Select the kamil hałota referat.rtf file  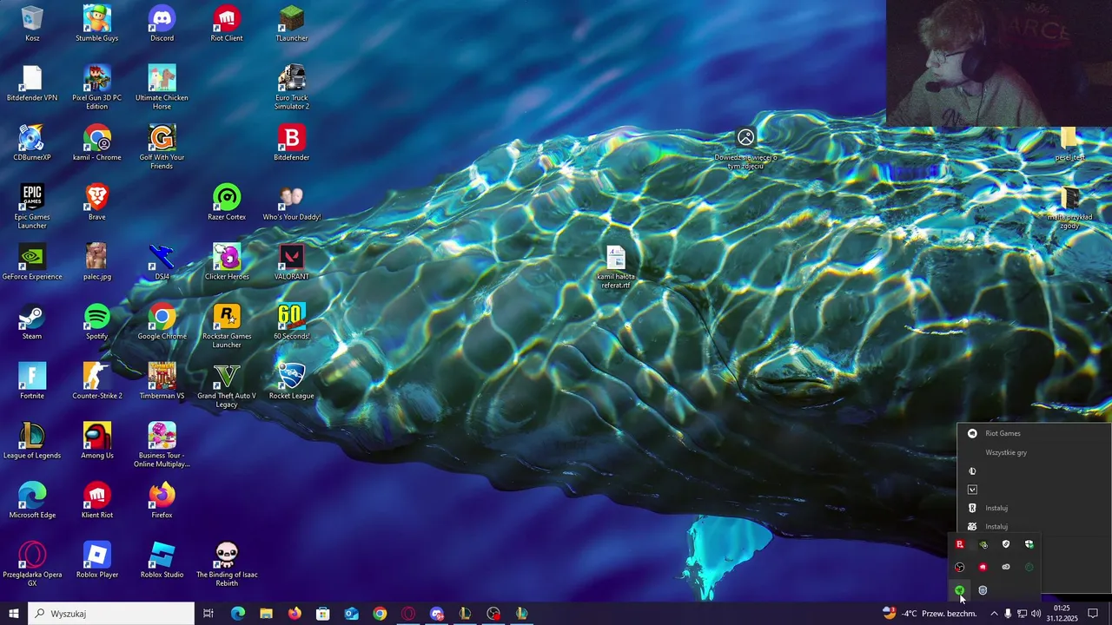point(616,267)
